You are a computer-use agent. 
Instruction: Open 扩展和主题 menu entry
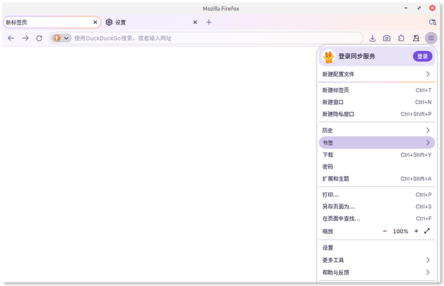pos(377,179)
